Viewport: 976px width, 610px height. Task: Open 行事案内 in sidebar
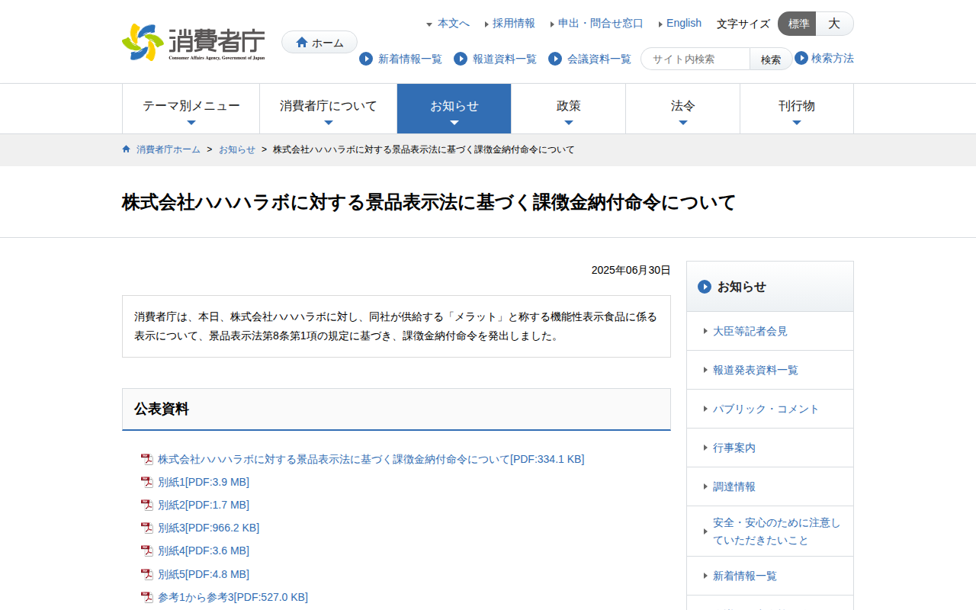point(770,448)
